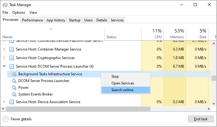Choose Search online from context menu

click(122, 90)
